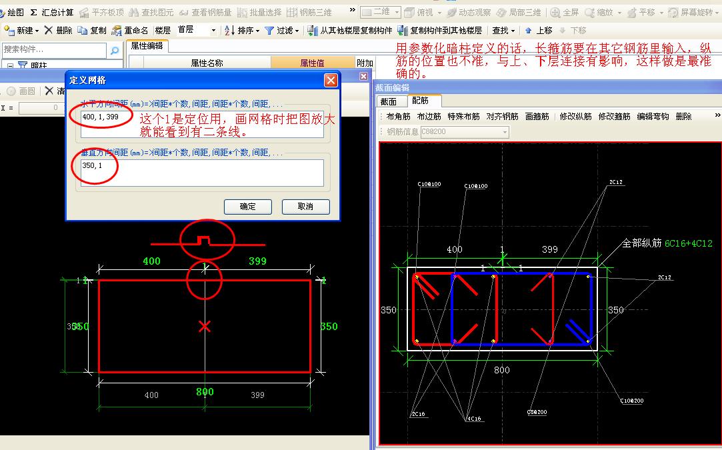The height and width of the screenshot is (450, 722).
Task: Focus the 搜索构件 search box
Action: [54, 49]
